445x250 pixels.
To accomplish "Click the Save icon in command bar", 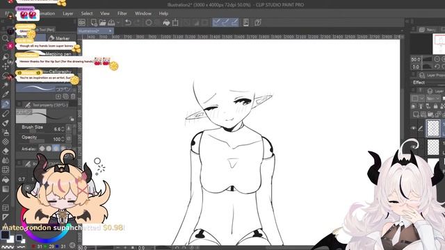I will click(111, 23).
